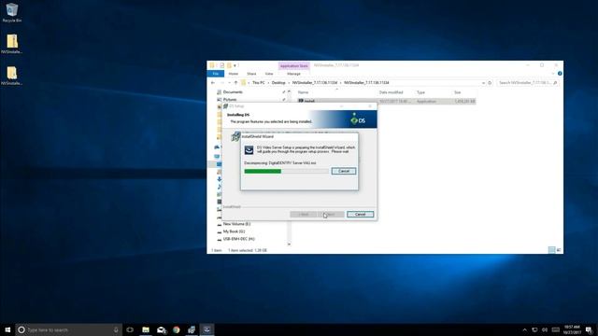Open the File menu in File Explorer

pos(216,74)
